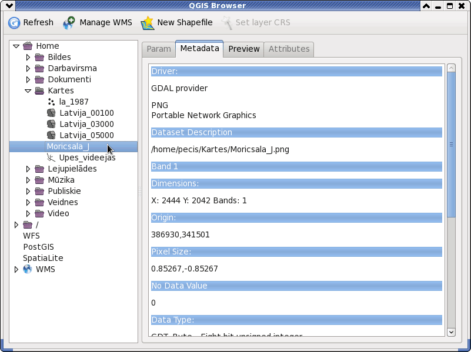Viewport: 471px width, 352px height.
Task: Click the Bildes folder icon
Action: coord(39,57)
